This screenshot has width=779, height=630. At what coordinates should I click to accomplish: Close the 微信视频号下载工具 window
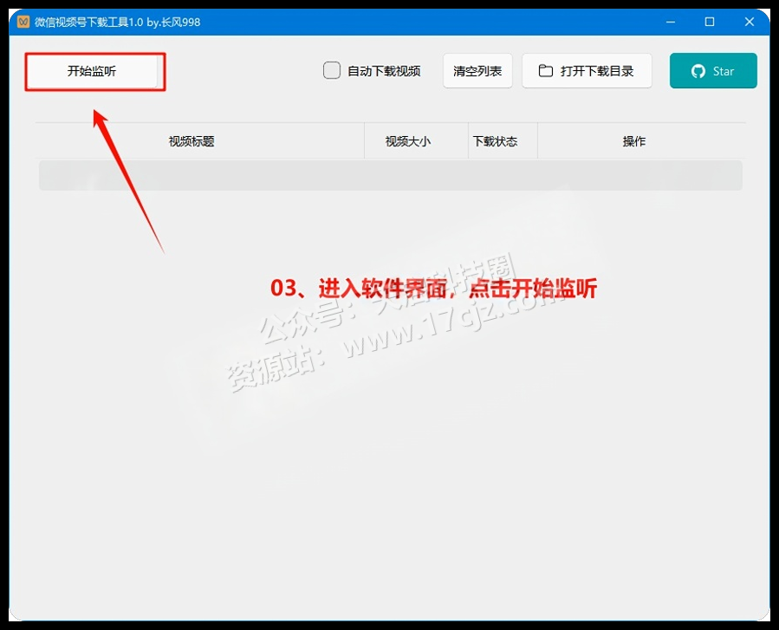pos(750,22)
